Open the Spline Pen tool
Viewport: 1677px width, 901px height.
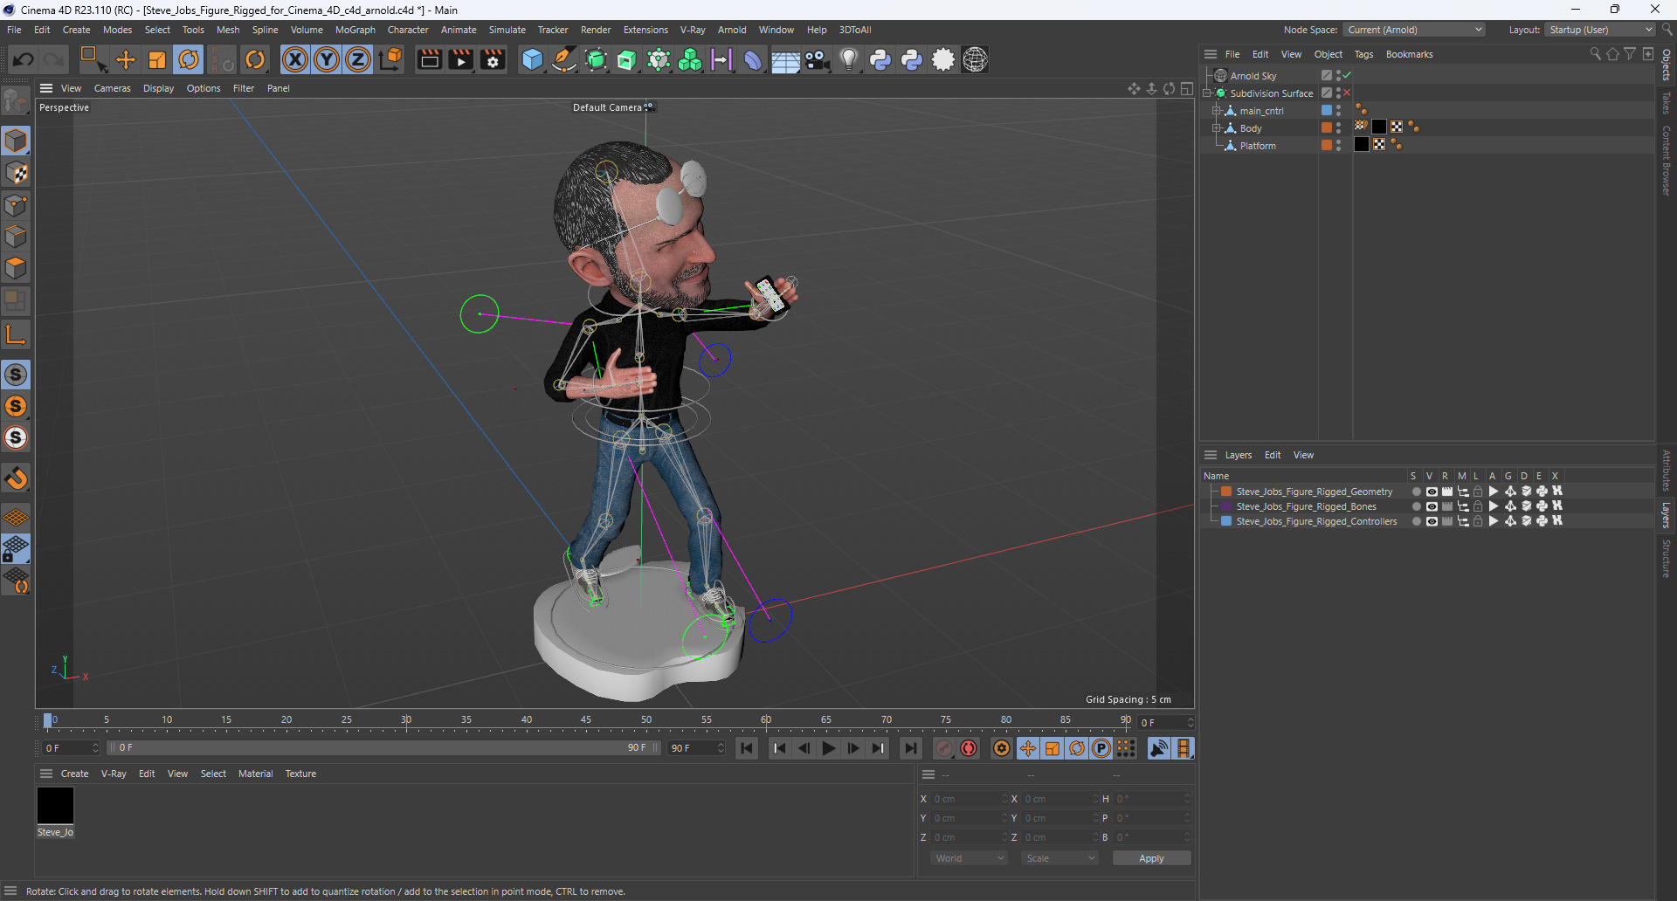pos(564,59)
